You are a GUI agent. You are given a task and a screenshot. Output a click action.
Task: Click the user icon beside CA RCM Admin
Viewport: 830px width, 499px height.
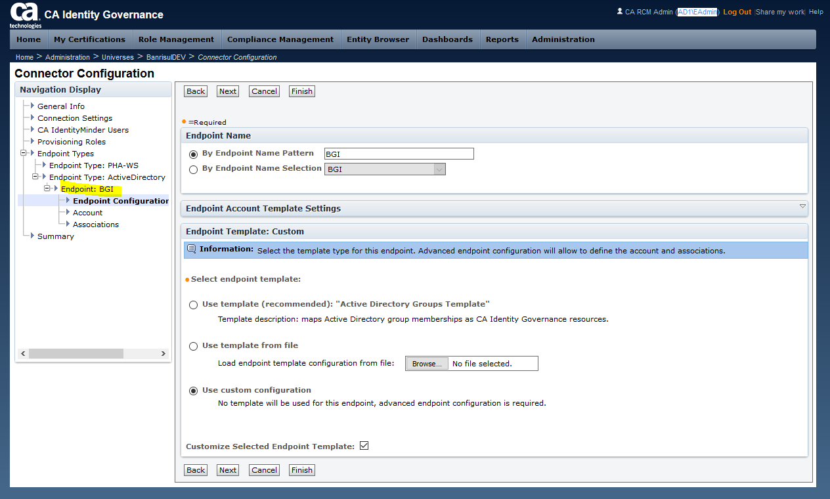tap(619, 11)
